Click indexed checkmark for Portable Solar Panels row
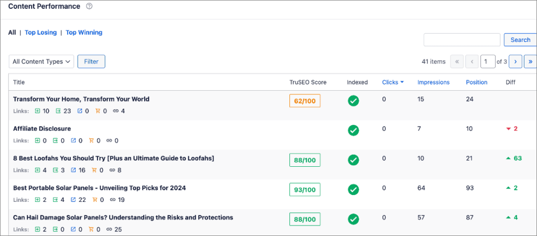Screen dimensions: 537x236 pyautogui.click(x=353, y=189)
